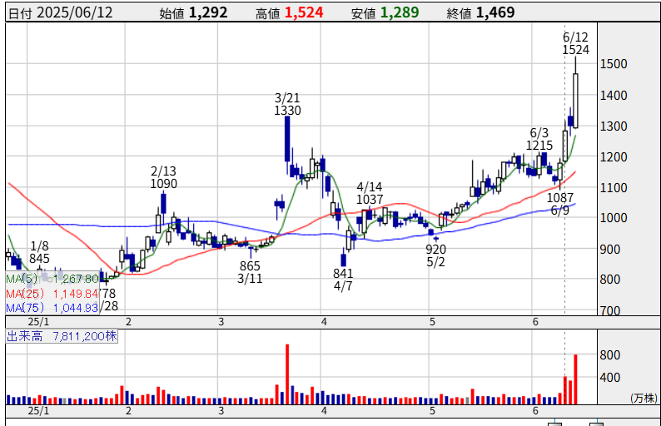Click the tallest red volume bar in late March
Image resolution: width=661 pixels, height=426 pixels.
click(x=287, y=374)
